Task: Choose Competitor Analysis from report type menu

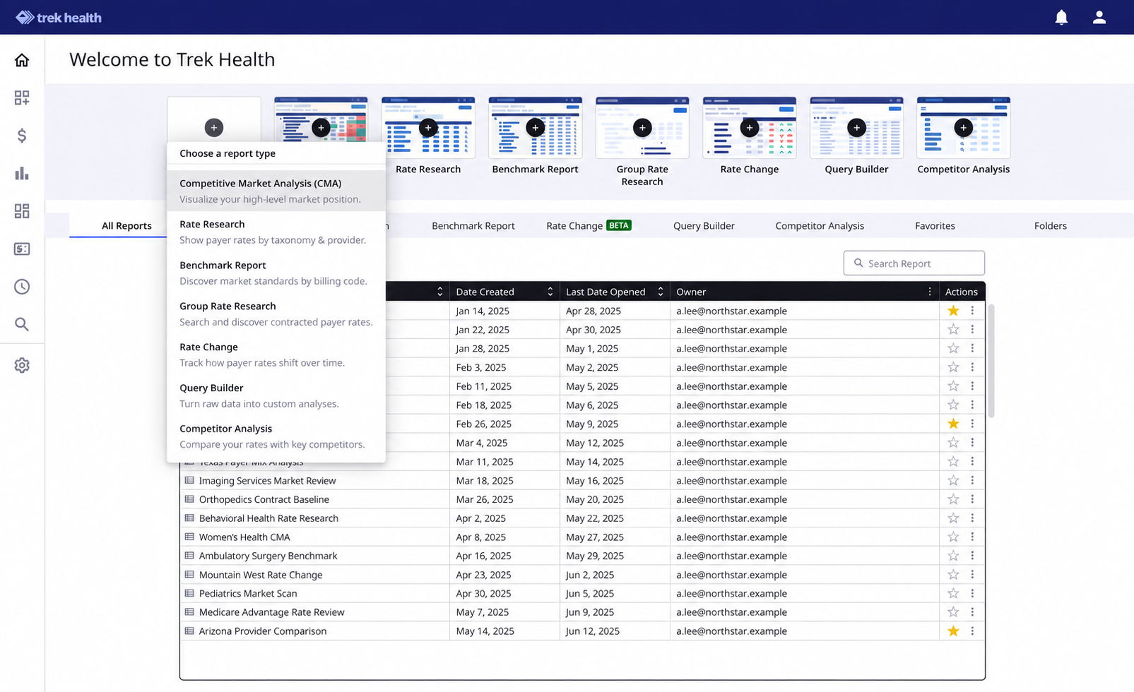Action: coord(276,436)
